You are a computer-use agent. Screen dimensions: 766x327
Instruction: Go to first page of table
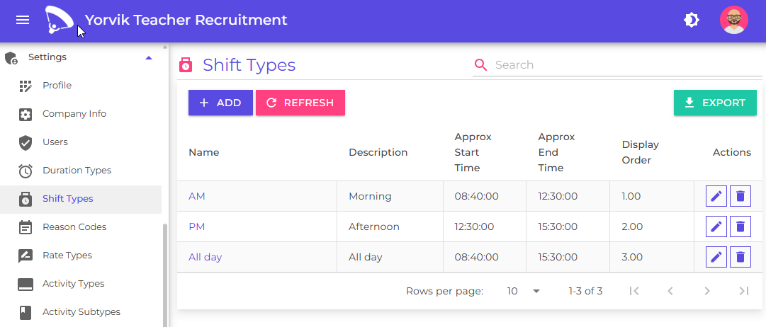pyautogui.click(x=634, y=292)
